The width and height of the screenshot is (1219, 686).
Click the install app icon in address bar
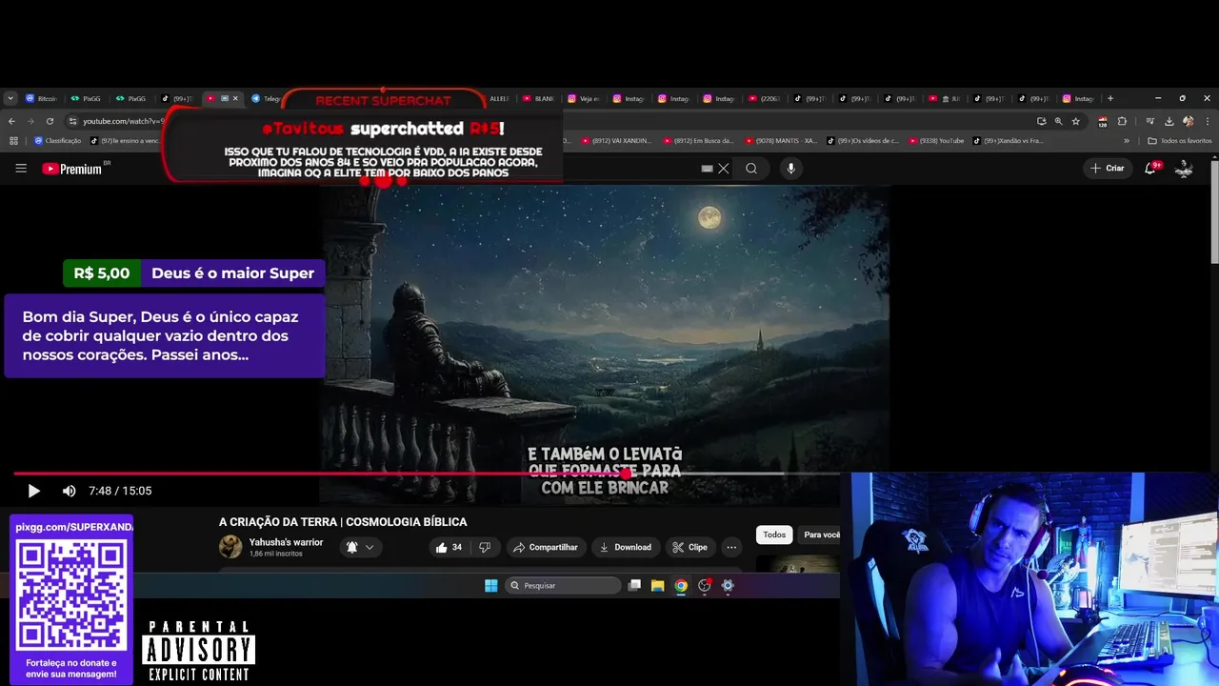coord(1041,121)
